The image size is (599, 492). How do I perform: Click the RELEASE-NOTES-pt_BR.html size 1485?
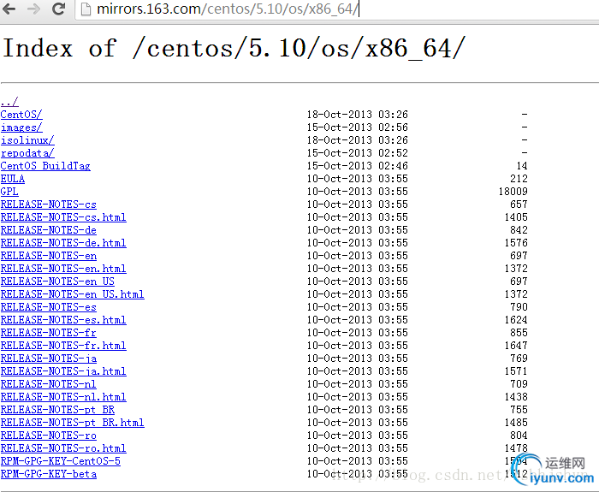pos(516,423)
